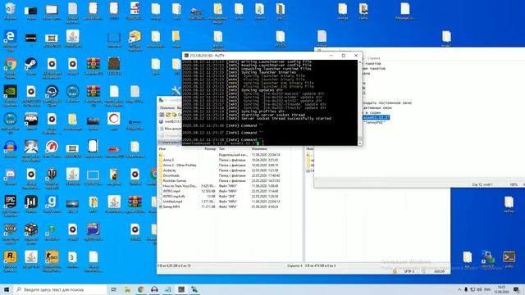Sort WinSCP local files by Размер column
The image size is (525, 295).
(210, 148)
